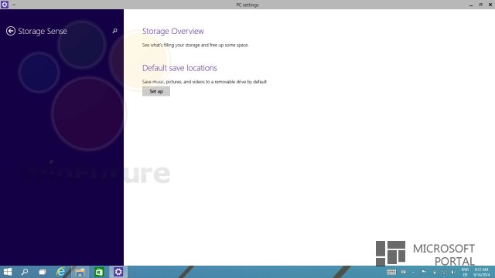This screenshot has height=278, width=495.
Task: Open the volume control in tray
Action: 453,272
